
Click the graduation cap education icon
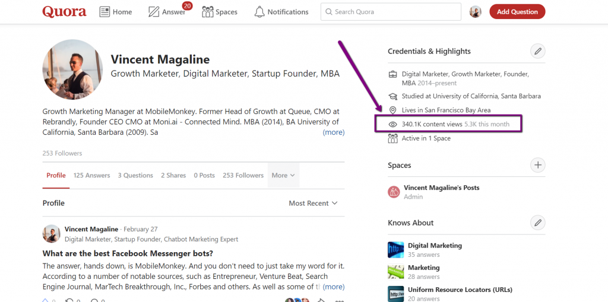pyautogui.click(x=393, y=96)
